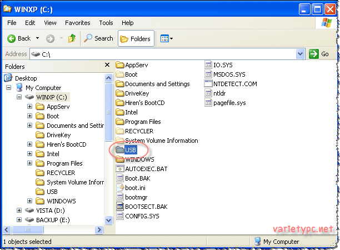Select the Boot.BAK file icon
The image size is (340, 250).
(x=120, y=178)
